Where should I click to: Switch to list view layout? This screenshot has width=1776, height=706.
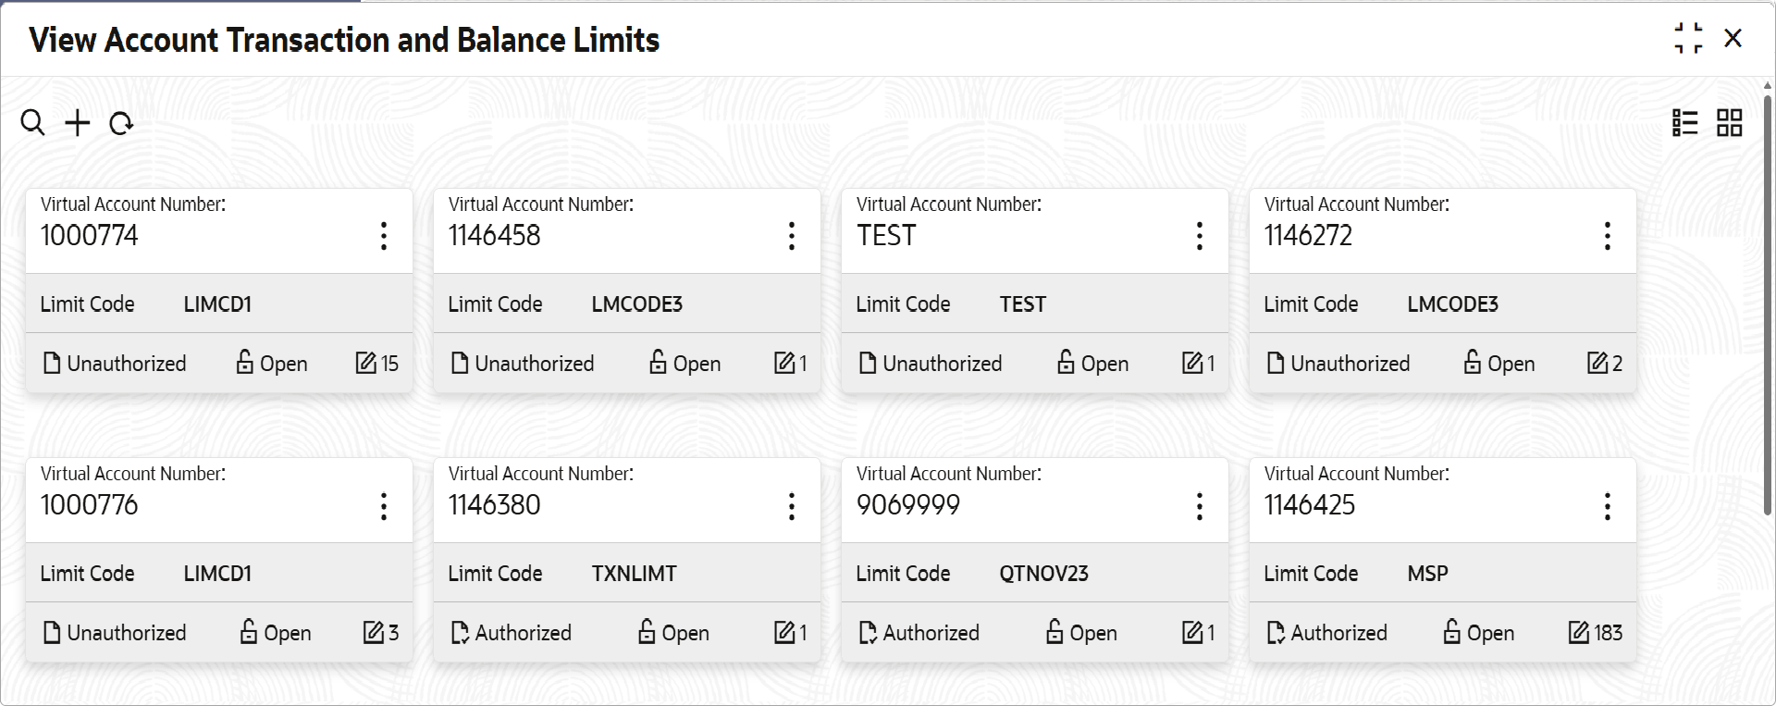point(1685,122)
